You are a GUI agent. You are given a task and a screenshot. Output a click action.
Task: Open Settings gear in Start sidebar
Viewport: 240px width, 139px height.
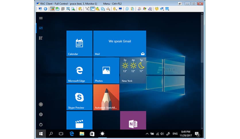coord(41,114)
